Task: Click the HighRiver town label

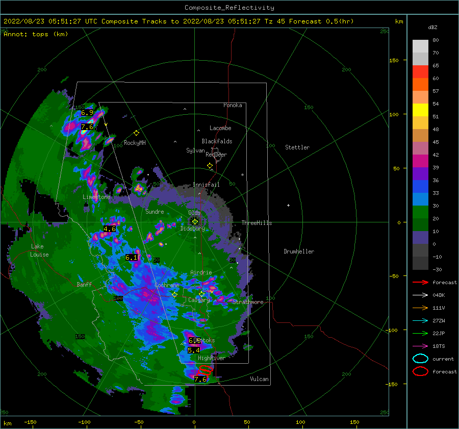Action: click(211, 358)
